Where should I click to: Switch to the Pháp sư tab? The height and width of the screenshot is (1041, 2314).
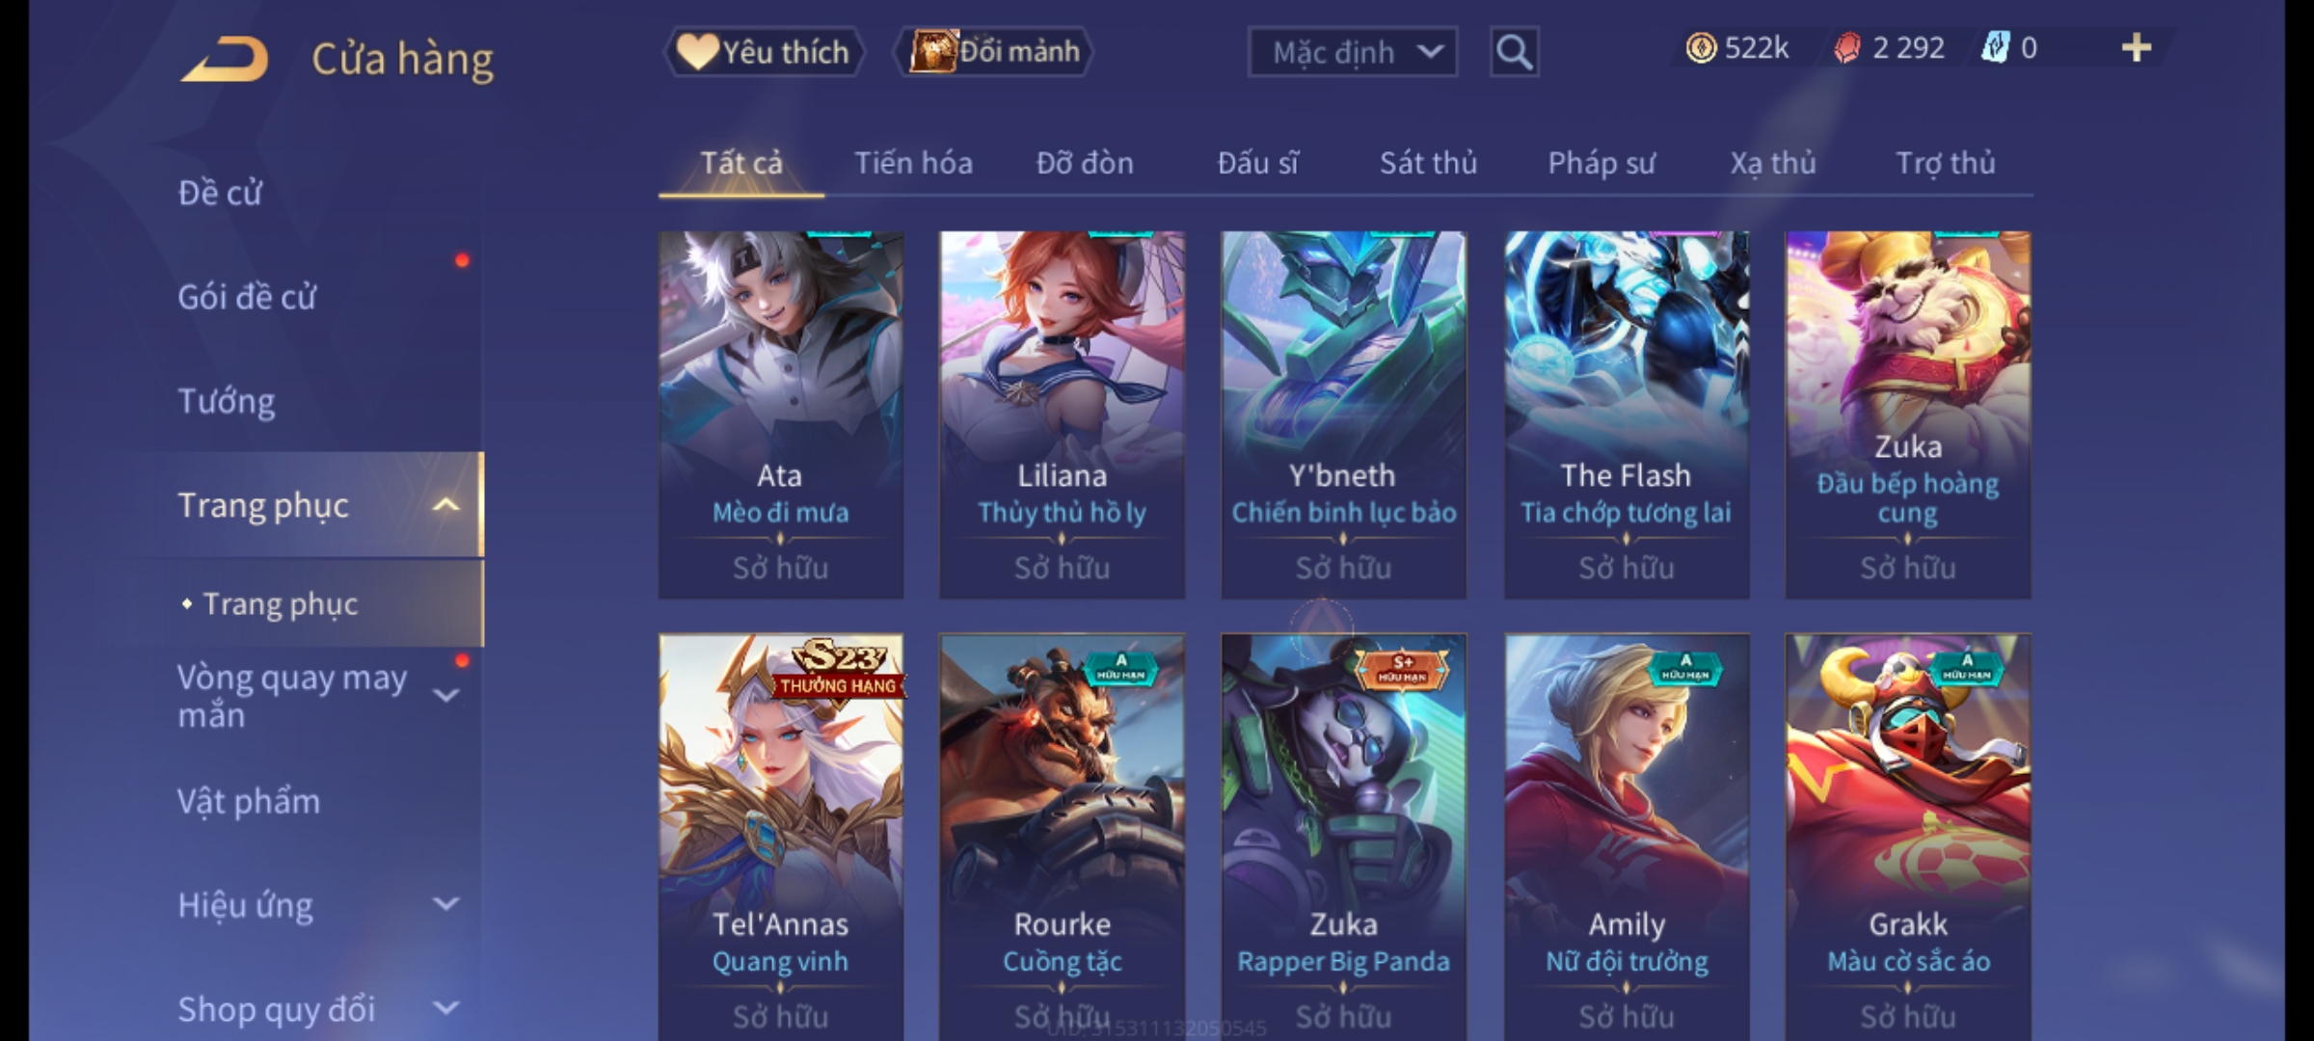pos(1601,164)
